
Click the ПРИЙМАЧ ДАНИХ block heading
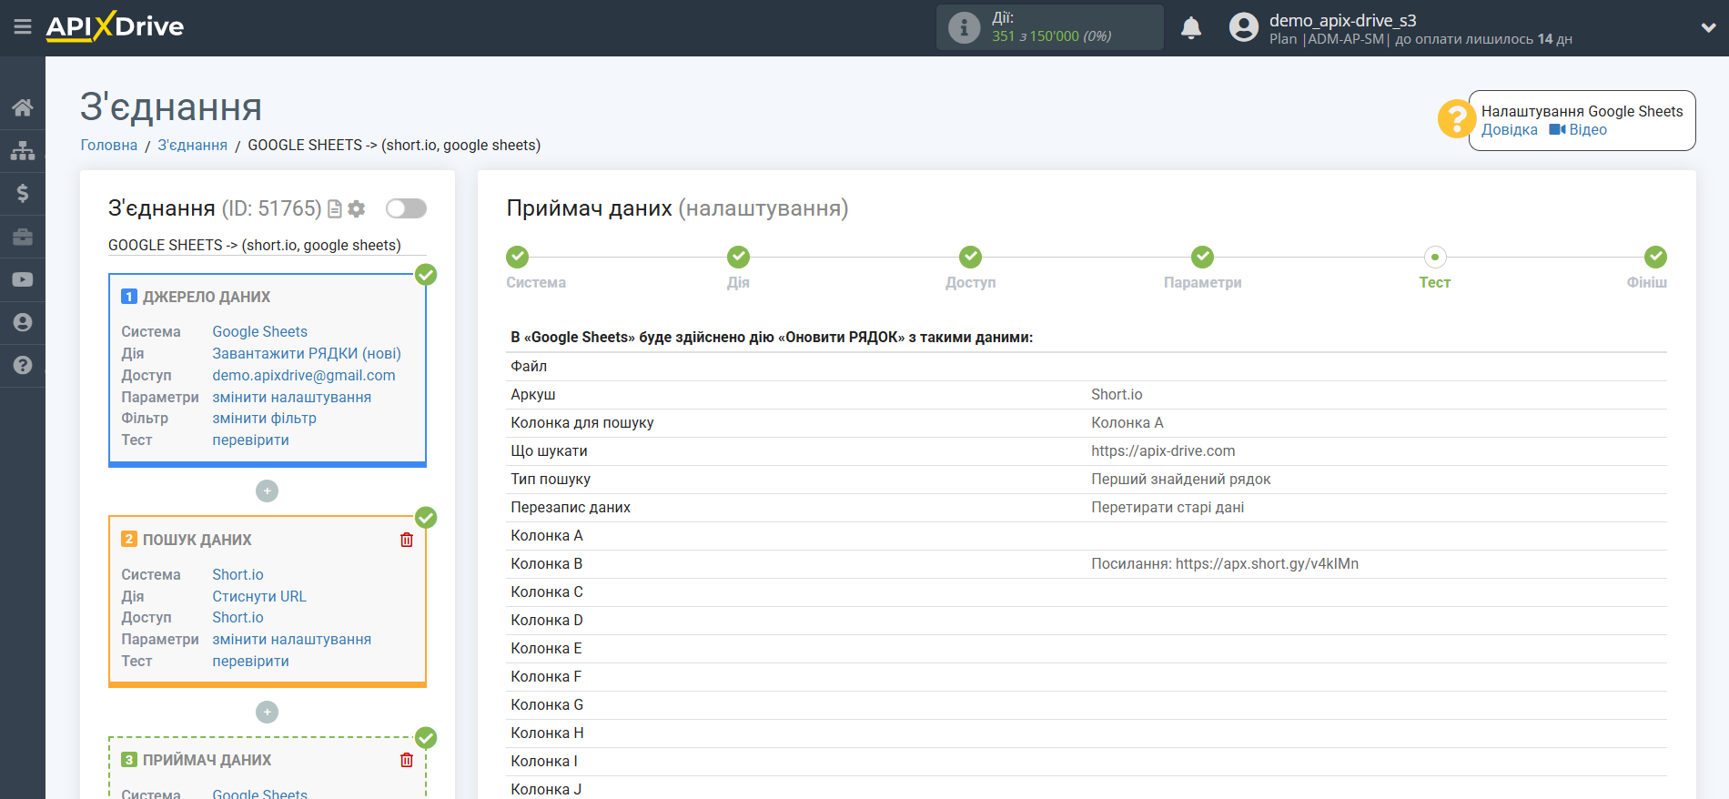click(207, 761)
